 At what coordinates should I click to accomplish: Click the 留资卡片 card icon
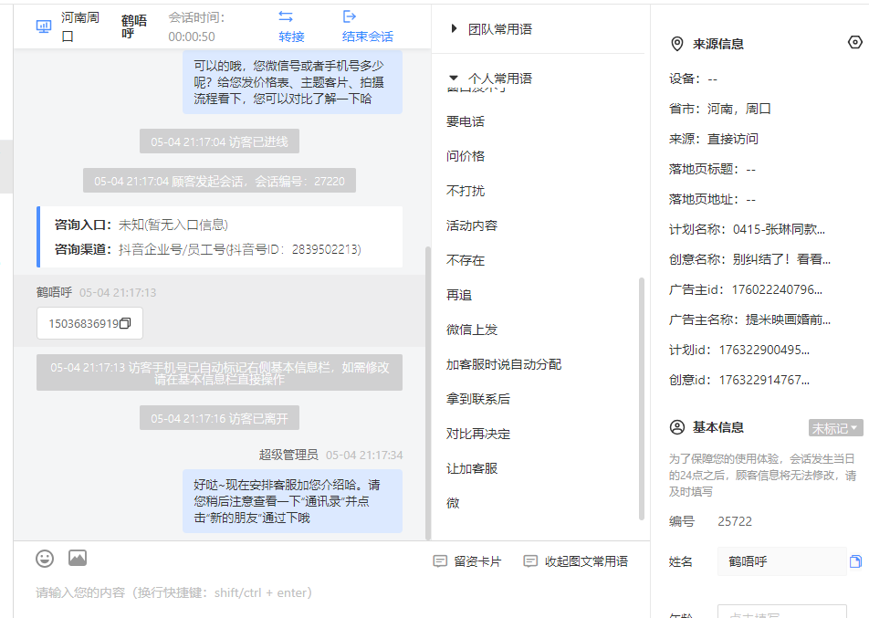tap(440, 561)
